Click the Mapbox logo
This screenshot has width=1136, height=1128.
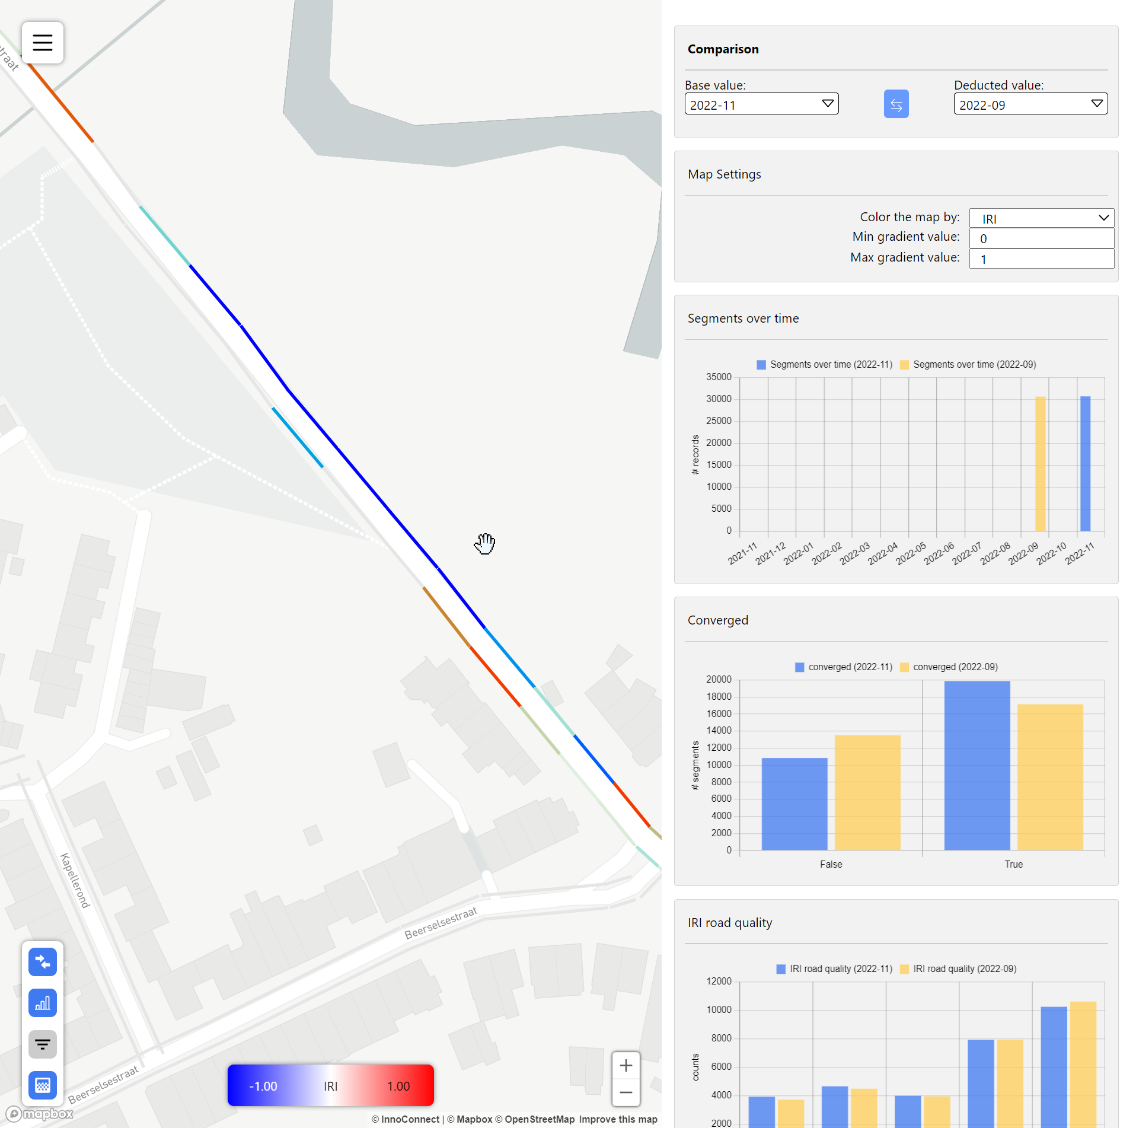click(x=40, y=1114)
